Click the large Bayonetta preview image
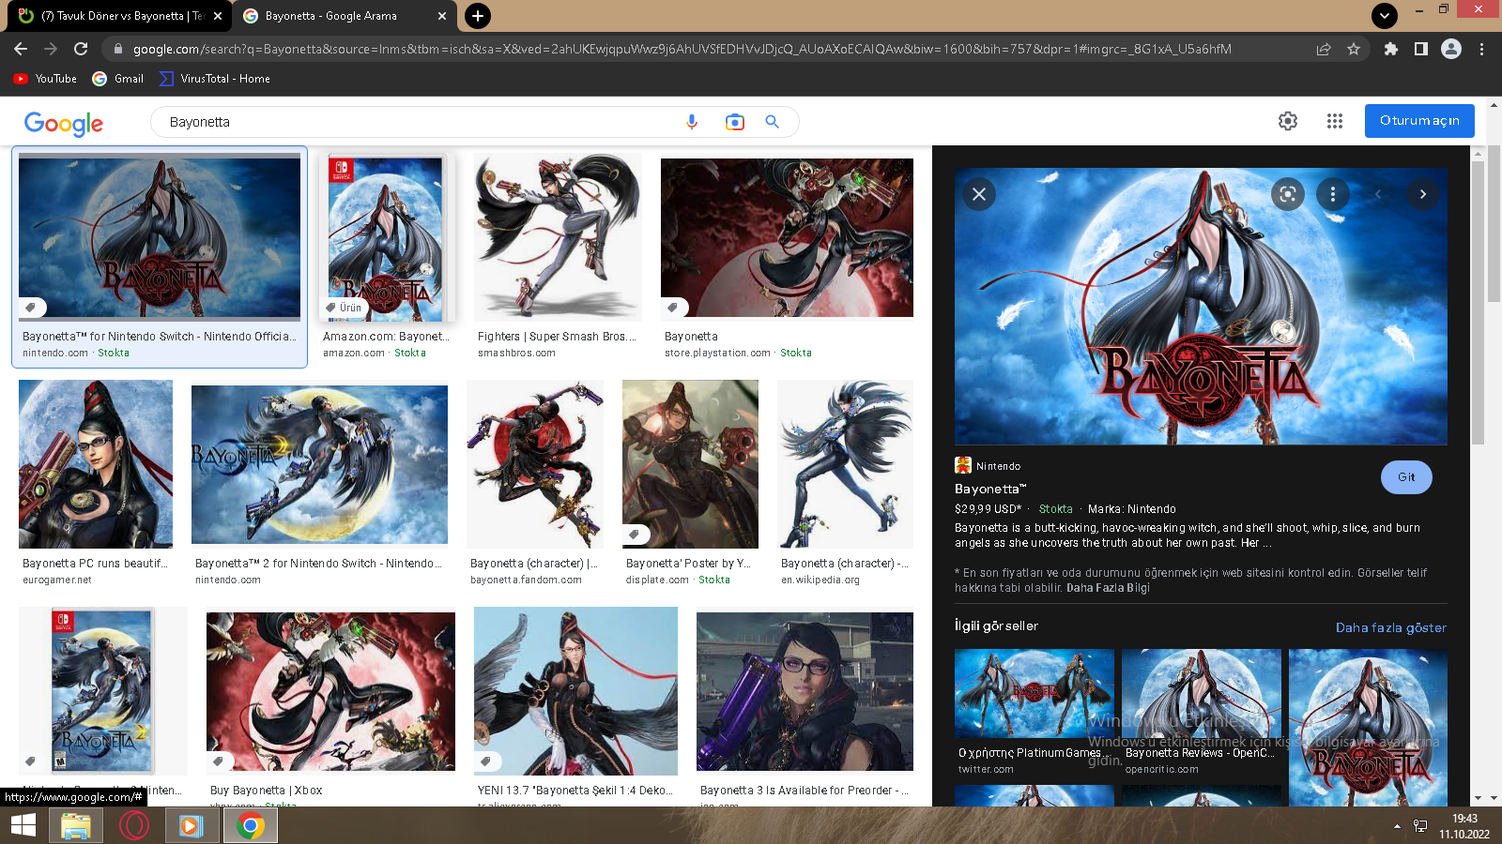The width and height of the screenshot is (1502, 844). click(x=1201, y=306)
